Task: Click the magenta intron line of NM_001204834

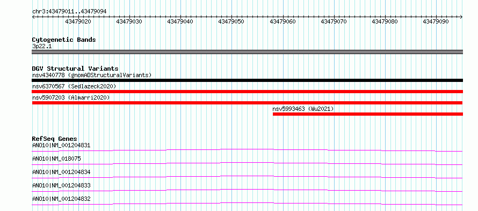Action: point(247,176)
